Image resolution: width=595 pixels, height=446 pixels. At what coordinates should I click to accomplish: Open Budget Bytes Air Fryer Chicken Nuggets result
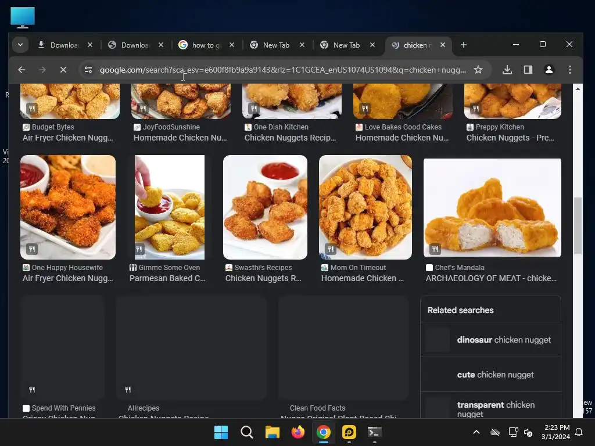tap(67, 138)
